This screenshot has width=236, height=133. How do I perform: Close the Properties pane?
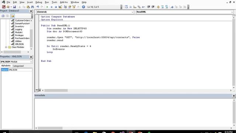[31, 57]
